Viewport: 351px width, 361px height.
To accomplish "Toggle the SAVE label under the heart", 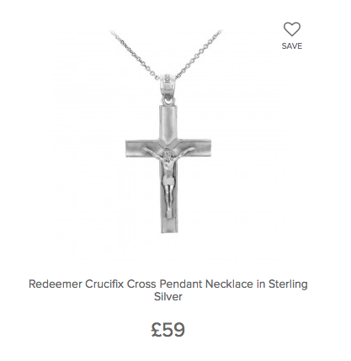I will click(292, 46).
